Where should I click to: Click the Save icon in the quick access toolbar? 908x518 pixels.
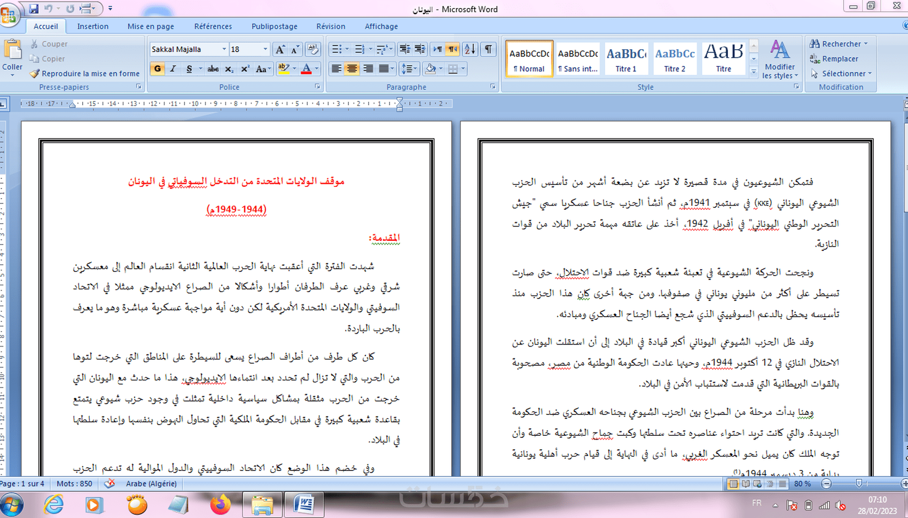pos(34,9)
